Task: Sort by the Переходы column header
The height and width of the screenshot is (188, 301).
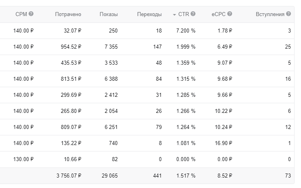Action: pyautogui.click(x=149, y=14)
